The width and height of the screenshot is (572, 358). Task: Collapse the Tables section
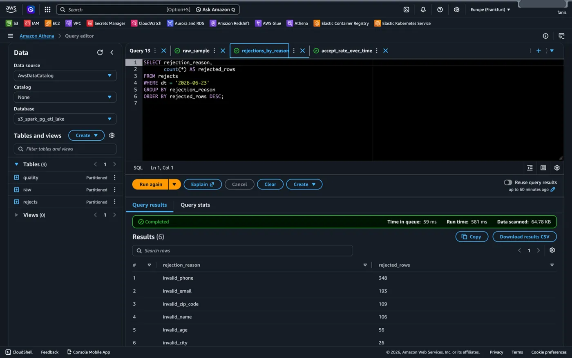[x=16, y=164]
